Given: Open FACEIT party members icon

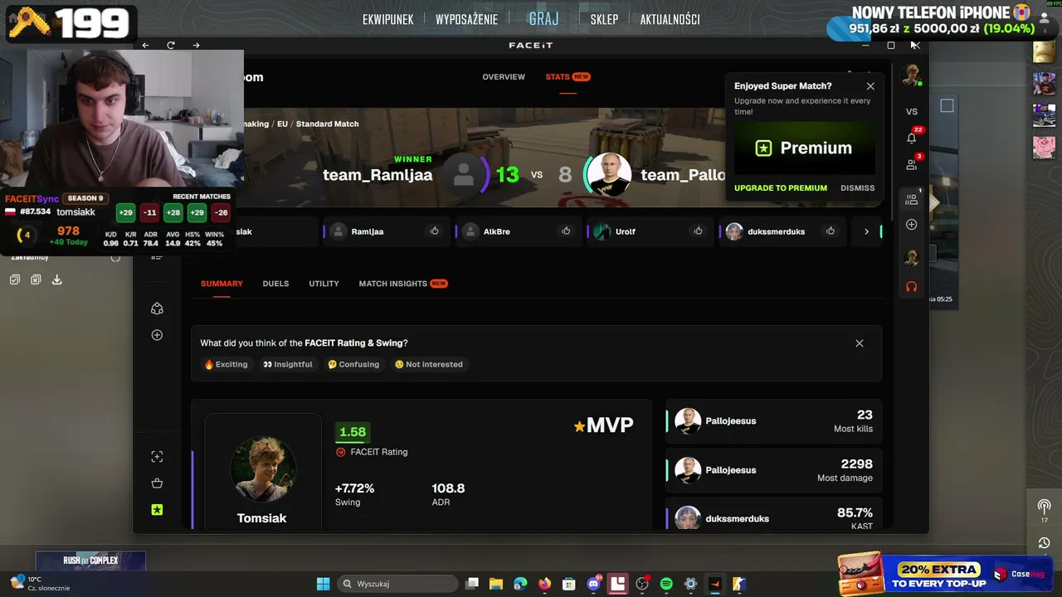Looking at the screenshot, I should [911, 199].
